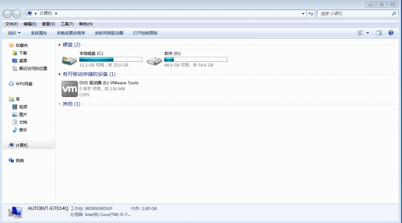The image size is (402, 223).
Task: Open the 视频 library
Action: coord(23,107)
